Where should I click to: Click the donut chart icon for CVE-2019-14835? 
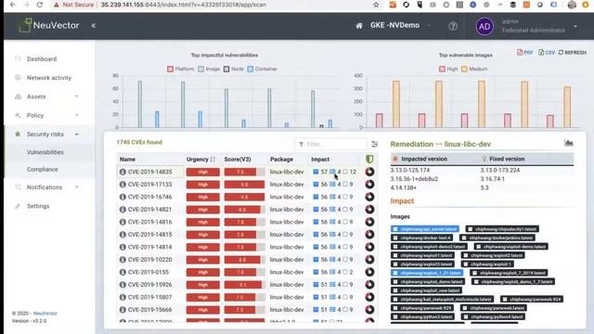(369, 172)
